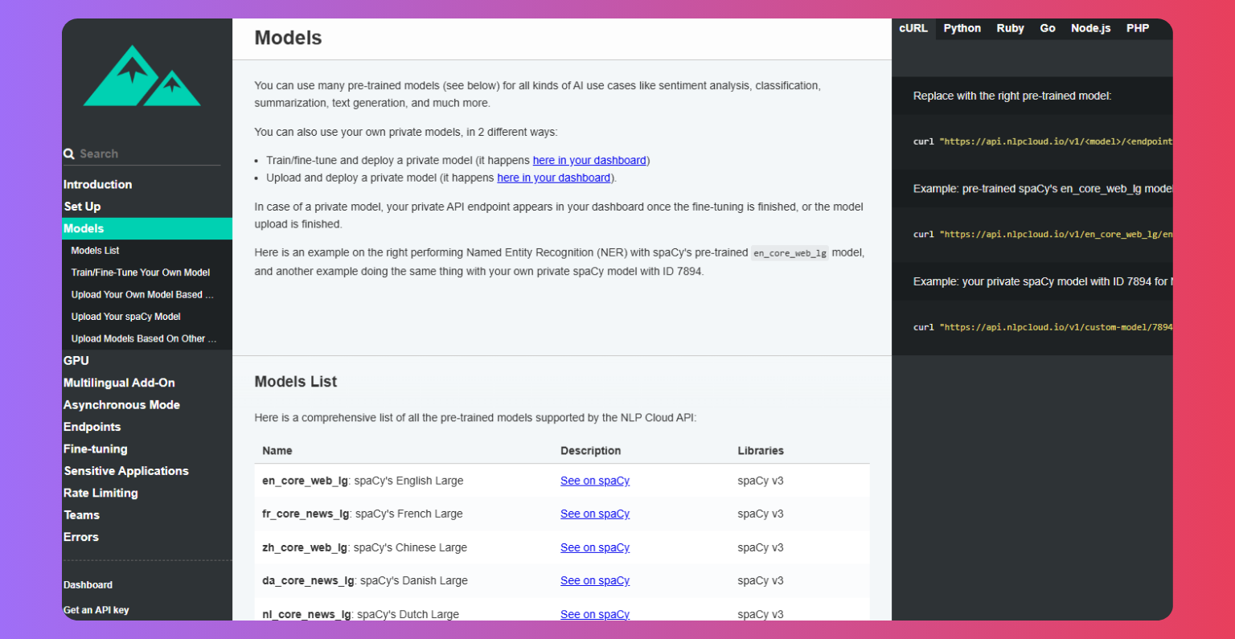The width and height of the screenshot is (1235, 639).
Task: Select the highlighted Models sidebar item
Action: click(147, 228)
